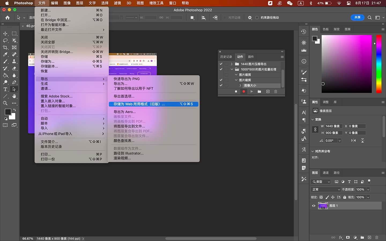Viewport: 386px width, 241px height.
Task: Select the 图层 1 layer thumbnail
Action: pyautogui.click(x=323, y=206)
